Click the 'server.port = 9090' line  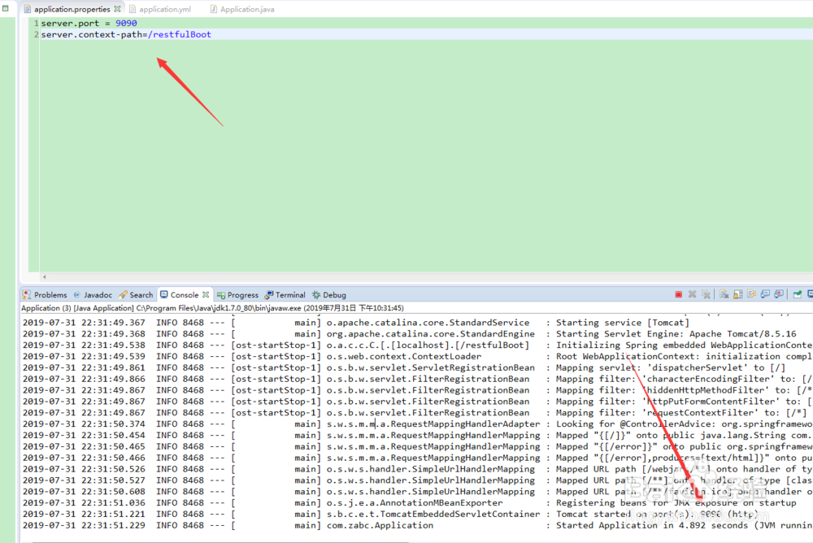89,24
